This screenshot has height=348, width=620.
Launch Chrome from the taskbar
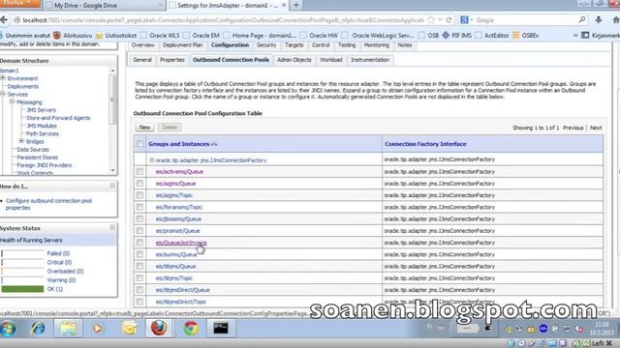[x=191, y=329]
